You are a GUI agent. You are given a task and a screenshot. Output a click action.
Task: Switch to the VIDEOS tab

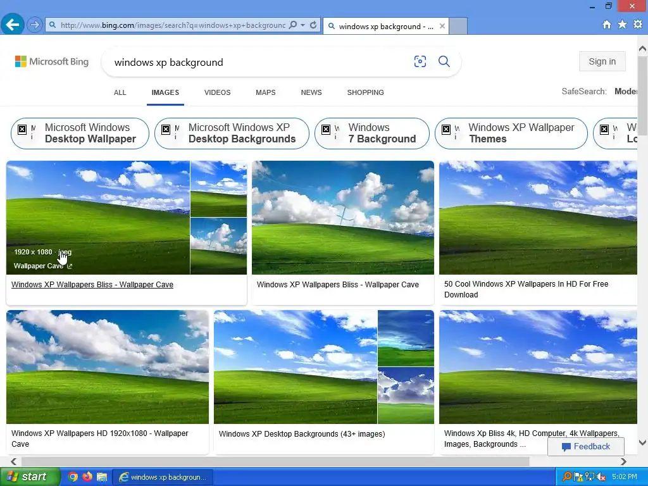click(218, 92)
